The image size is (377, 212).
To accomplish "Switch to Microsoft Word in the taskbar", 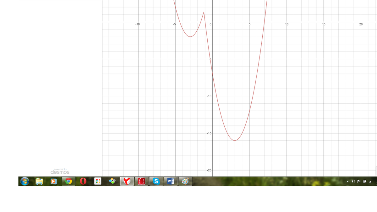I will pos(171,181).
